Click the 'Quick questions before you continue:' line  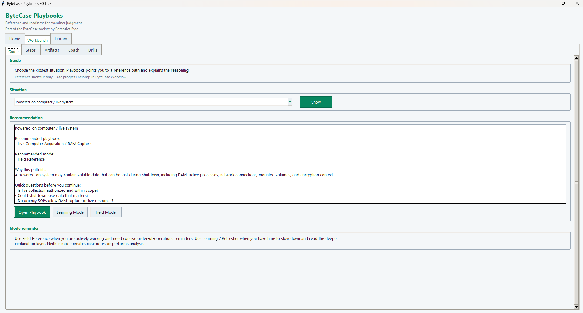pos(48,185)
